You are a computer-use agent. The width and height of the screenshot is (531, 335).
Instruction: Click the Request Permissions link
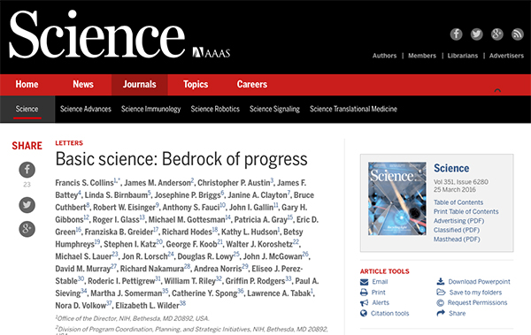(477, 302)
